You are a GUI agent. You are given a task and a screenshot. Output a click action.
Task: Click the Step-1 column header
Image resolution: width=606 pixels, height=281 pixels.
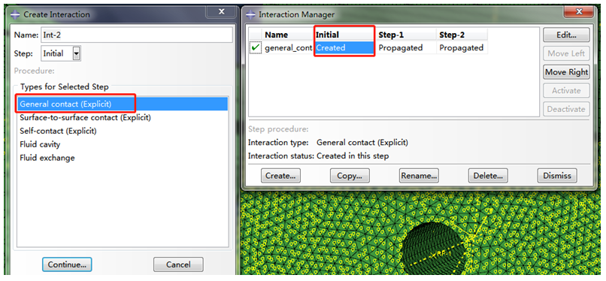point(407,35)
